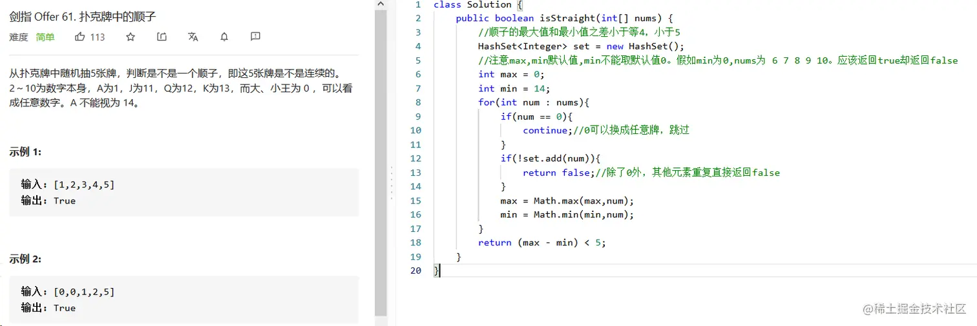Click the HashSet<Integer> set declaration line
The image size is (977, 326).
coord(581,46)
